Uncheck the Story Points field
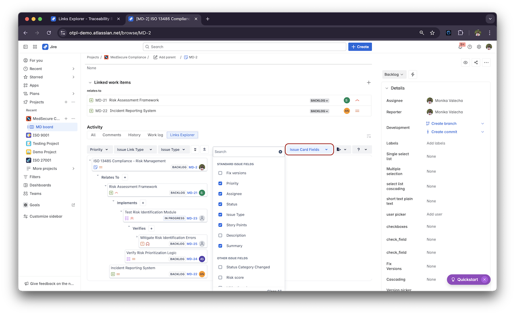Viewport: 515px width, 315px height. tap(220, 225)
